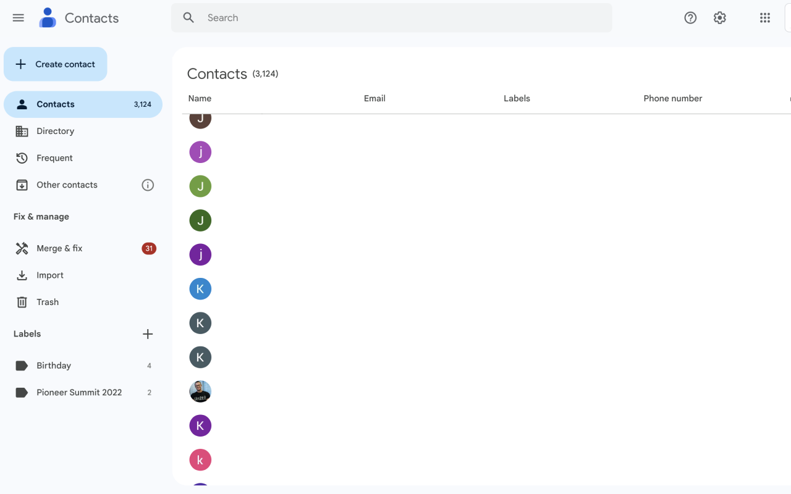Select the blue K contact avatar
The width and height of the screenshot is (791, 494).
click(200, 289)
